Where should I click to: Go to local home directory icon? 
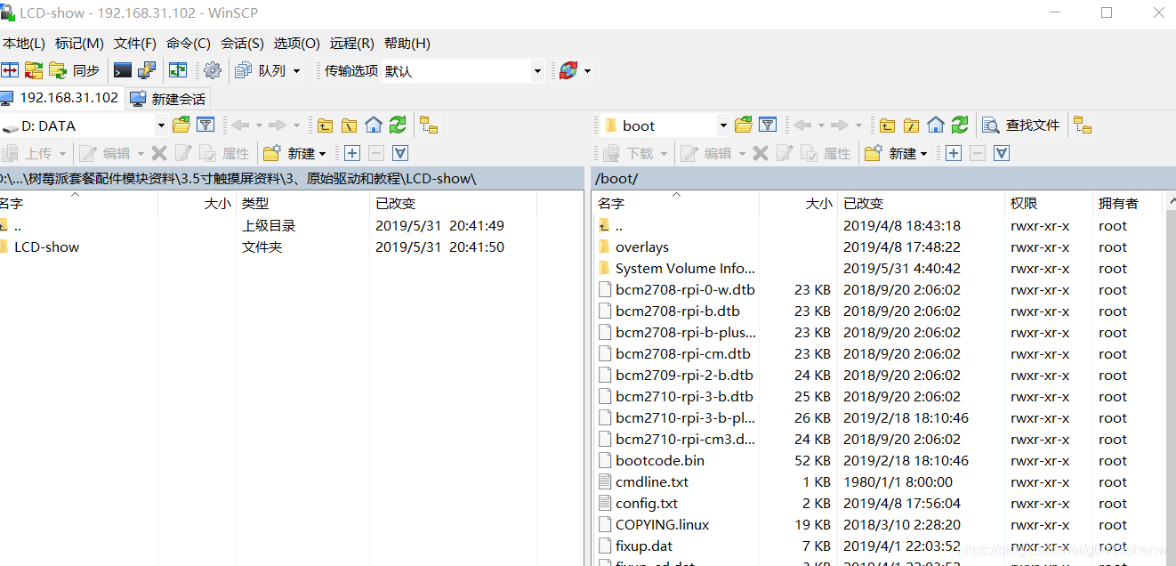[374, 125]
